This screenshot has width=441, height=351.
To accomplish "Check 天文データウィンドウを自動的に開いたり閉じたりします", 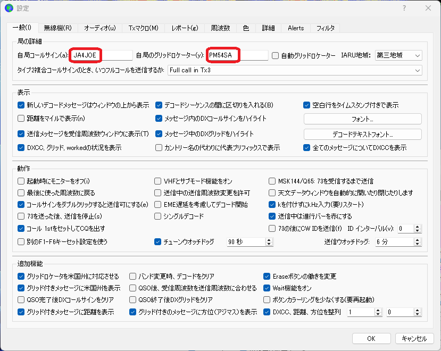I will [272, 193].
